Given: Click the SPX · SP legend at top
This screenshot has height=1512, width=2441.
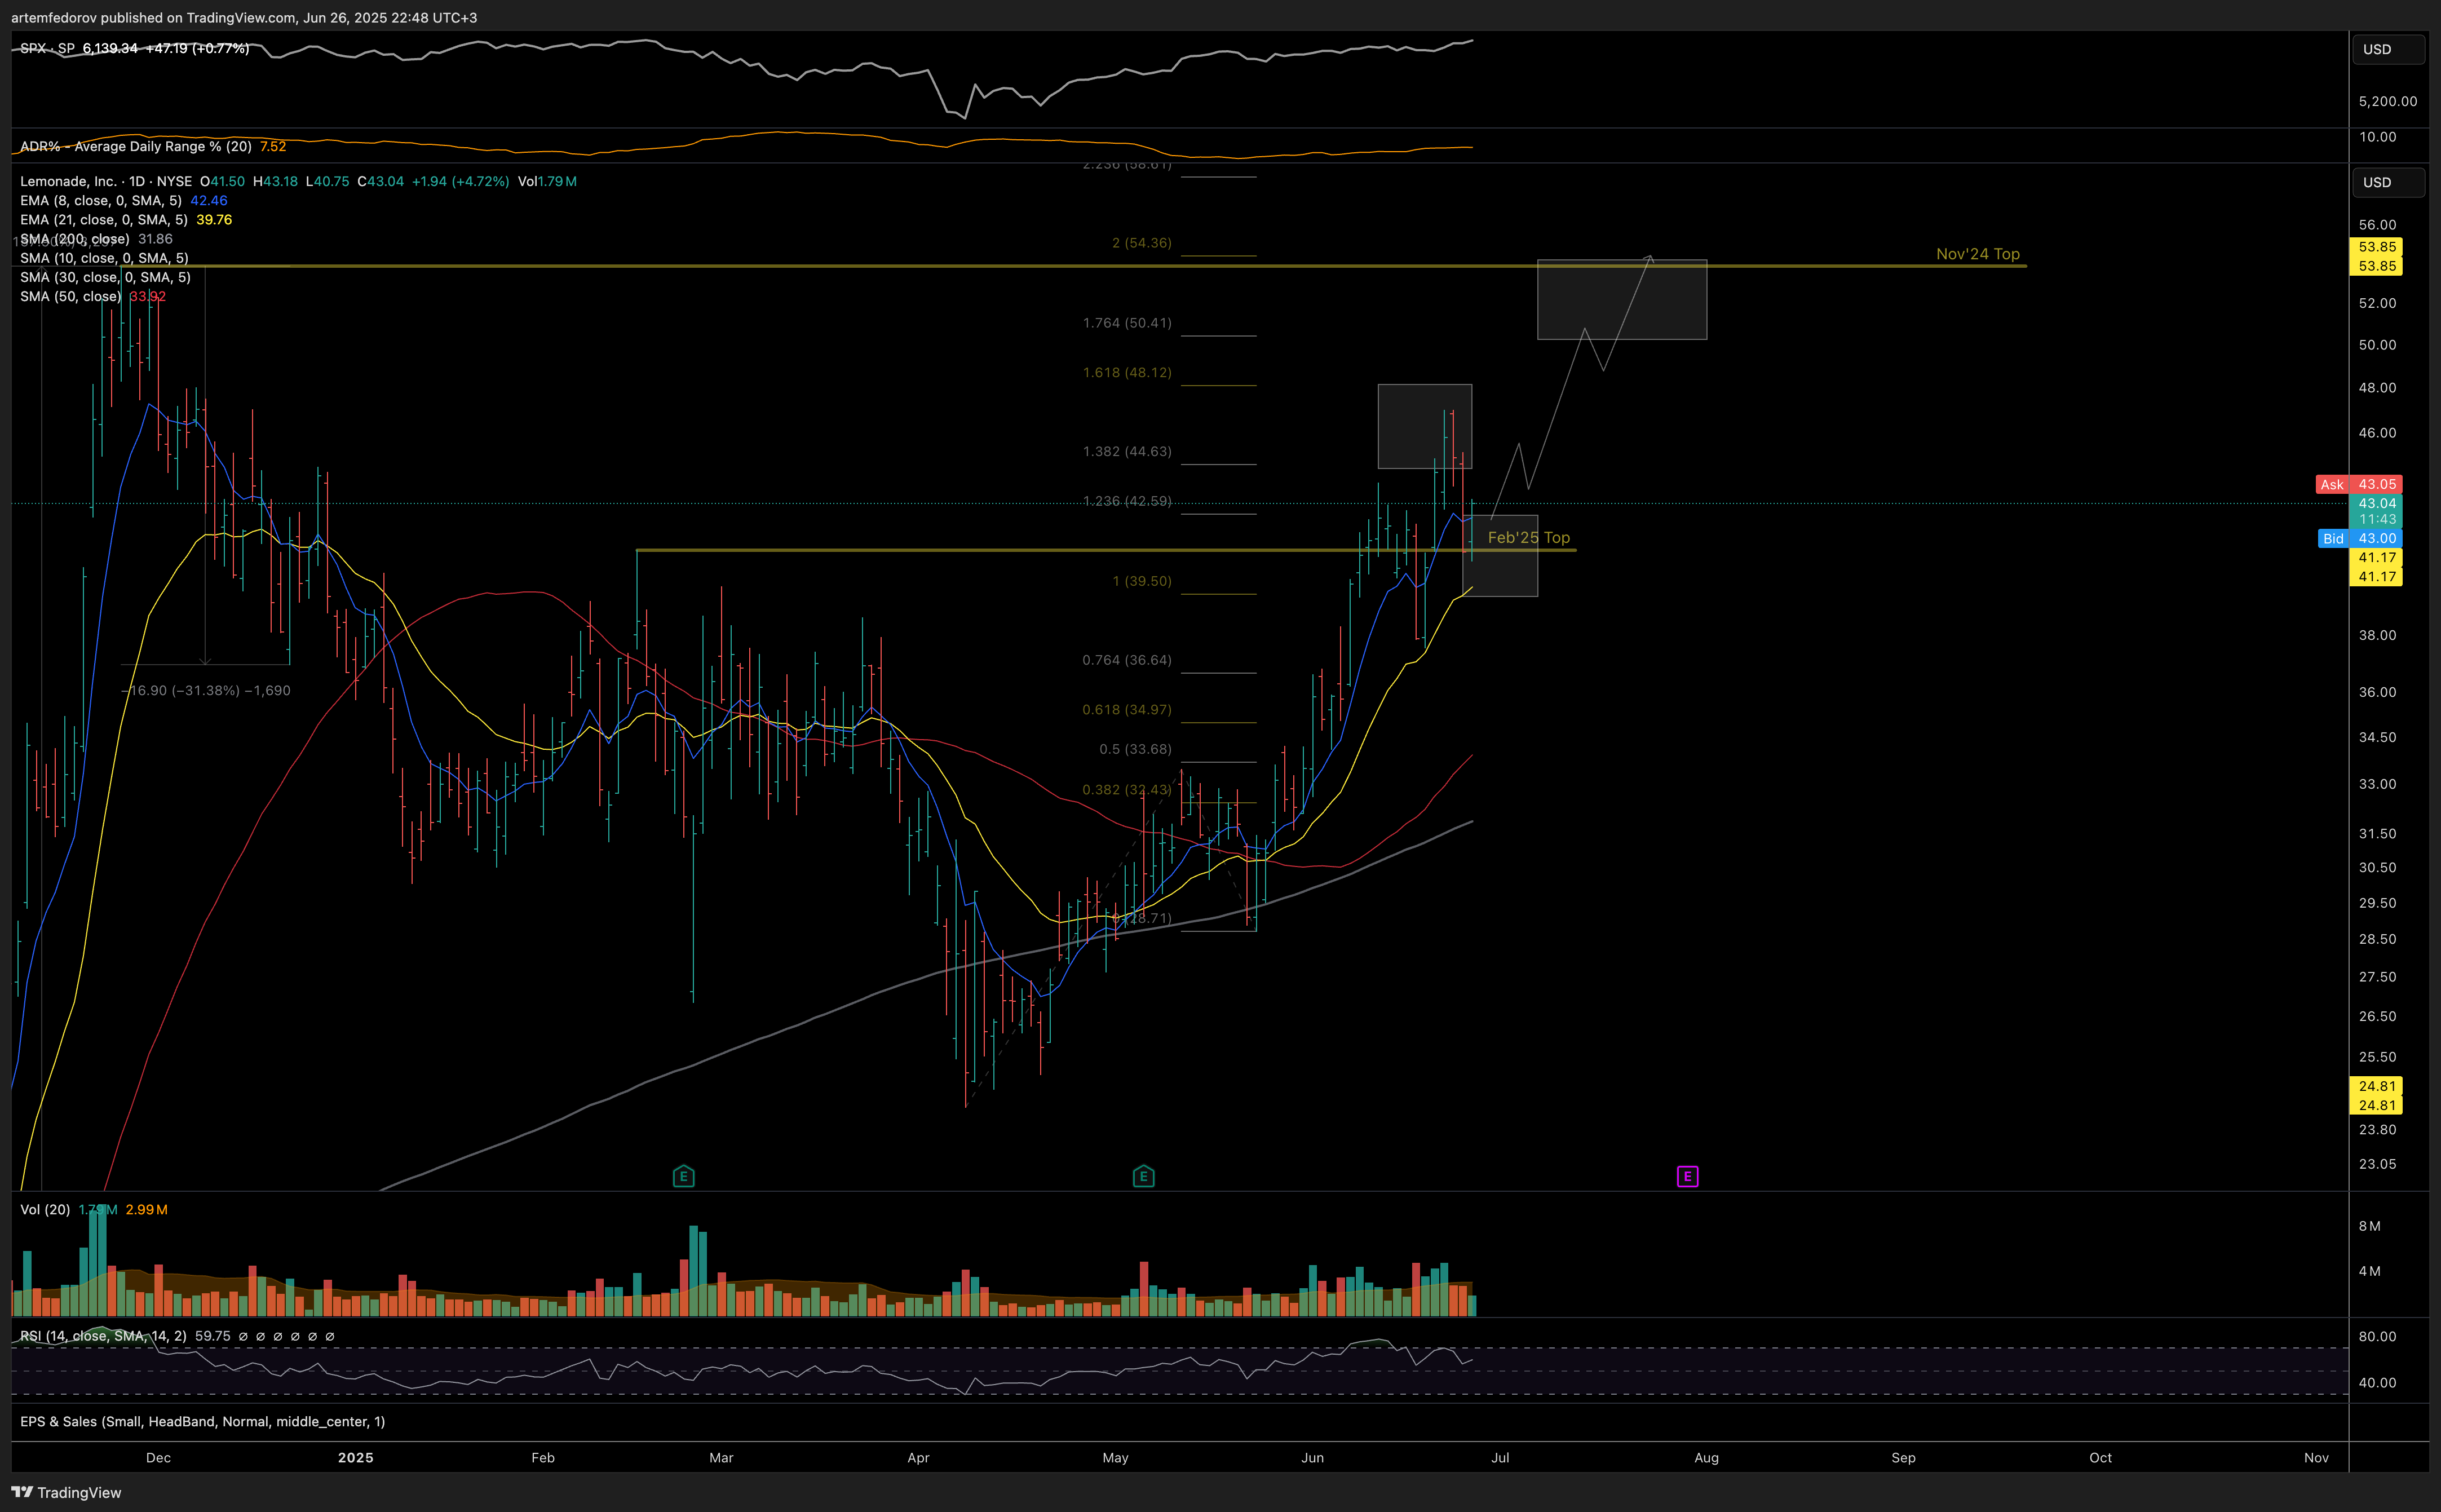Looking at the screenshot, I should [47, 48].
